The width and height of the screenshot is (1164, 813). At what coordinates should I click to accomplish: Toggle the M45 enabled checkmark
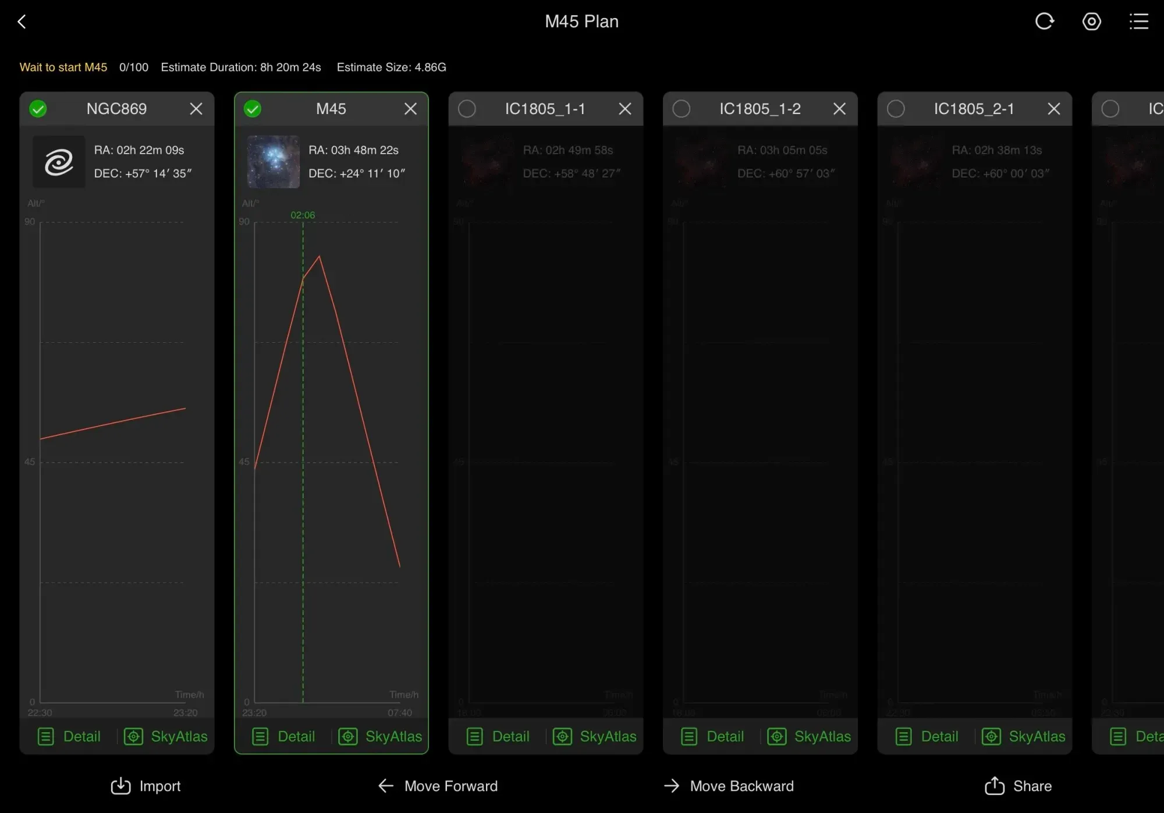pyautogui.click(x=253, y=109)
